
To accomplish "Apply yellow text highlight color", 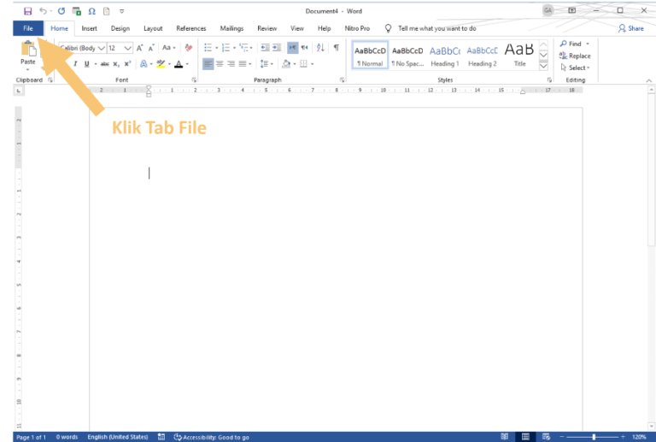I will (x=161, y=63).
